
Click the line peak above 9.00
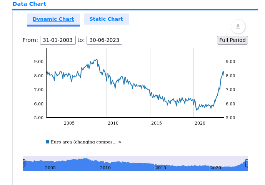[x=96, y=59]
